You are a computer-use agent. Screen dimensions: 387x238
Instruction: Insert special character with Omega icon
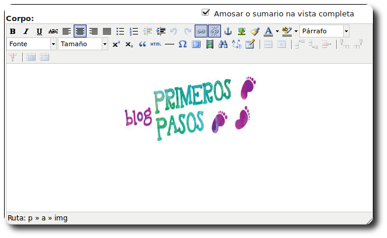tap(182, 44)
